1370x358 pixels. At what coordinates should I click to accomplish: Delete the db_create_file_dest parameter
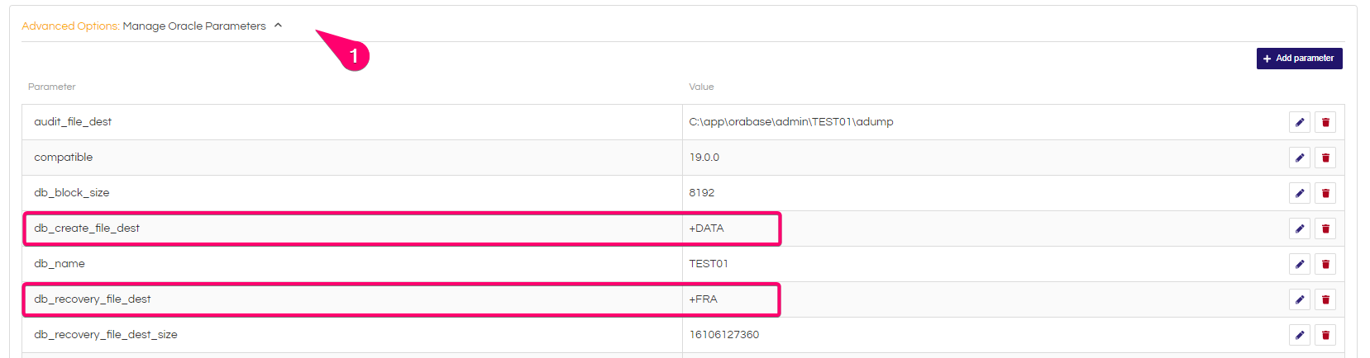(1325, 228)
